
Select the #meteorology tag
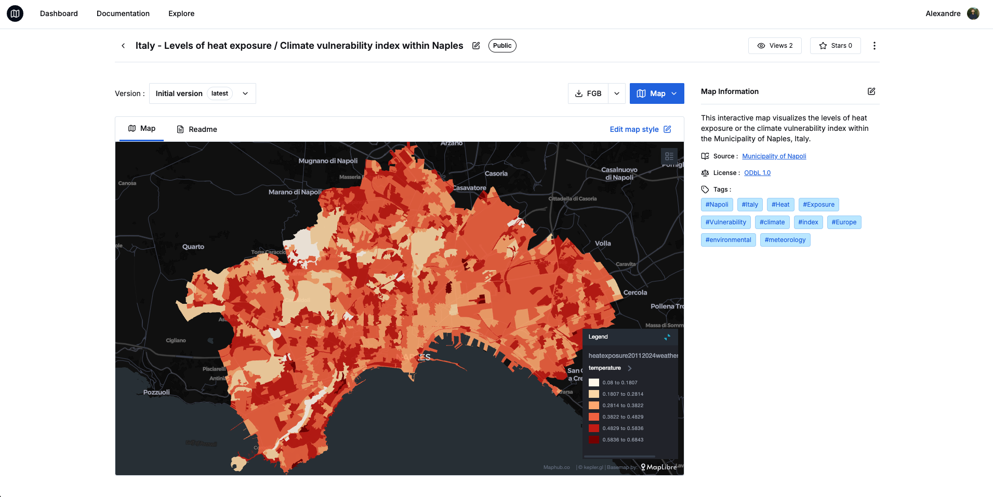pyautogui.click(x=785, y=240)
